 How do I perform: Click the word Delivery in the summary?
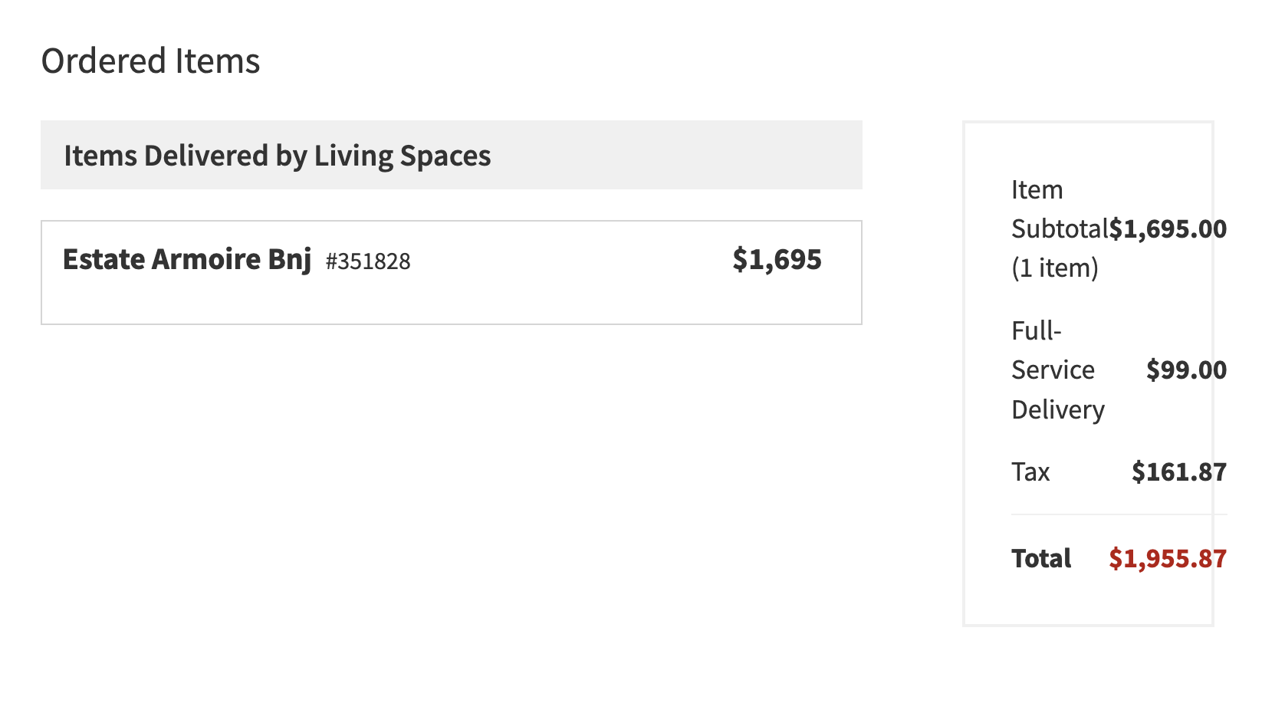click(1058, 410)
